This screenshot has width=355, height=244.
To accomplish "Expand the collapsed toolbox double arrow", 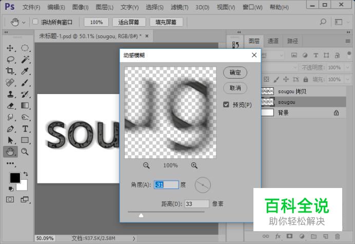I will pyautogui.click(x=6, y=32).
